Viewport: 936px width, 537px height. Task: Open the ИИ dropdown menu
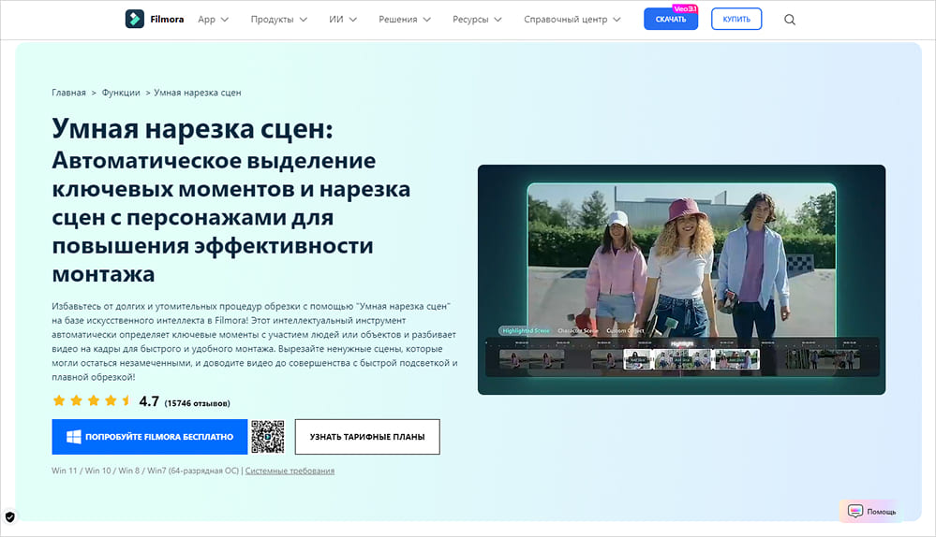pyautogui.click(x=343, y=20)
